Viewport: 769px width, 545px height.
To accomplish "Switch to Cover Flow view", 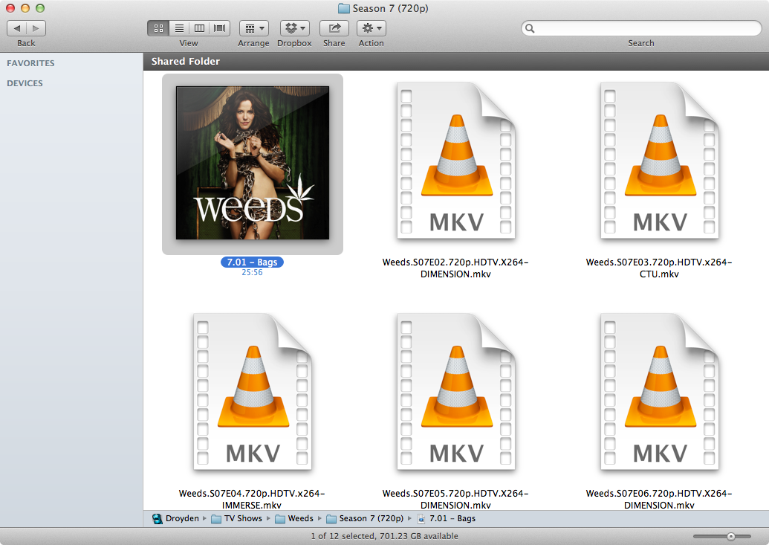I will [220, 28].
